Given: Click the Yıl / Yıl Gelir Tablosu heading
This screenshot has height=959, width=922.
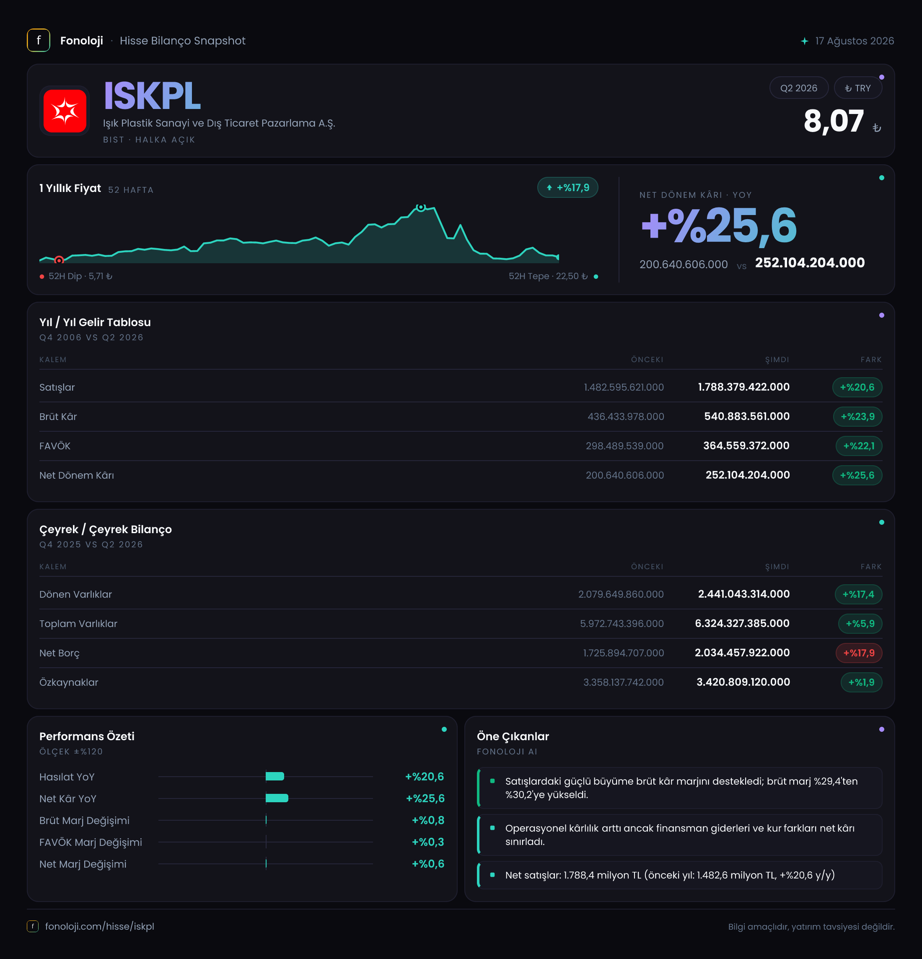Looking at the screenshot, I should click(x=95, y=322).
